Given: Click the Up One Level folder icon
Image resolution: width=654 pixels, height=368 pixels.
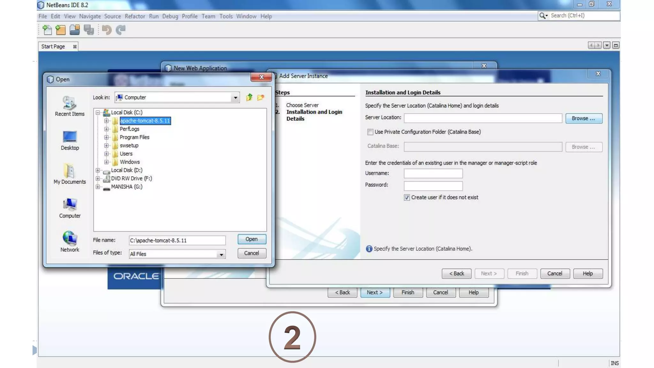Looking at the screenshot, I should [x=249, y=97].
